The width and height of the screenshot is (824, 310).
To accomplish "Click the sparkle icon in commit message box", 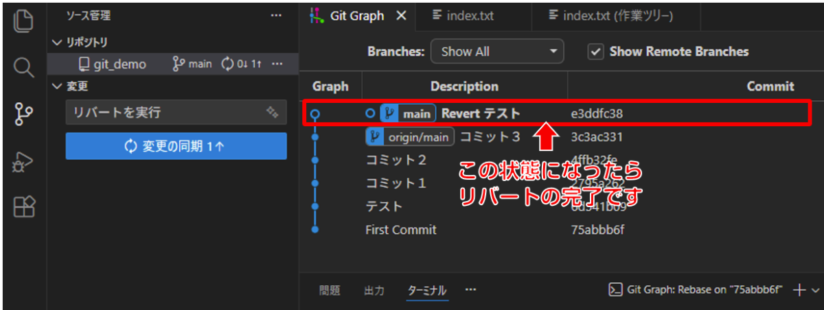I will click(272, 112).
